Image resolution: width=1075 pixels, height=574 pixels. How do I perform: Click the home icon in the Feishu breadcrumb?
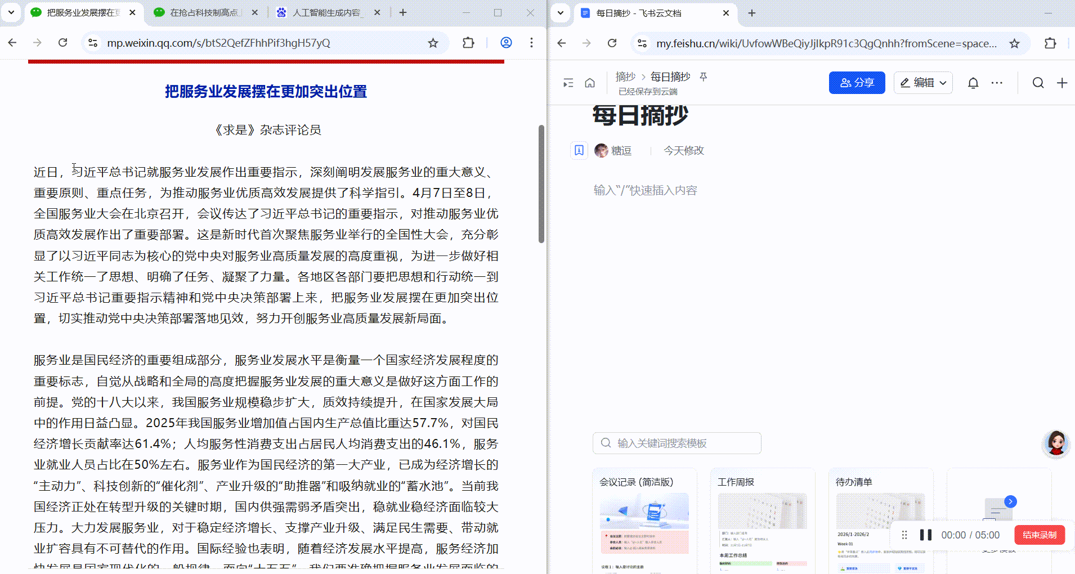coord(590,82)
